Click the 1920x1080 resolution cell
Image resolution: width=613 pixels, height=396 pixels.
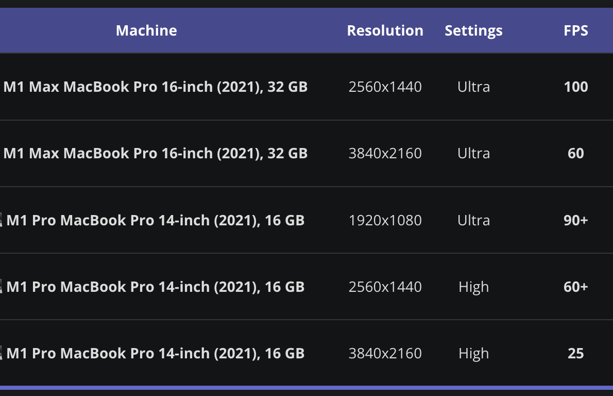pos(385,220)
